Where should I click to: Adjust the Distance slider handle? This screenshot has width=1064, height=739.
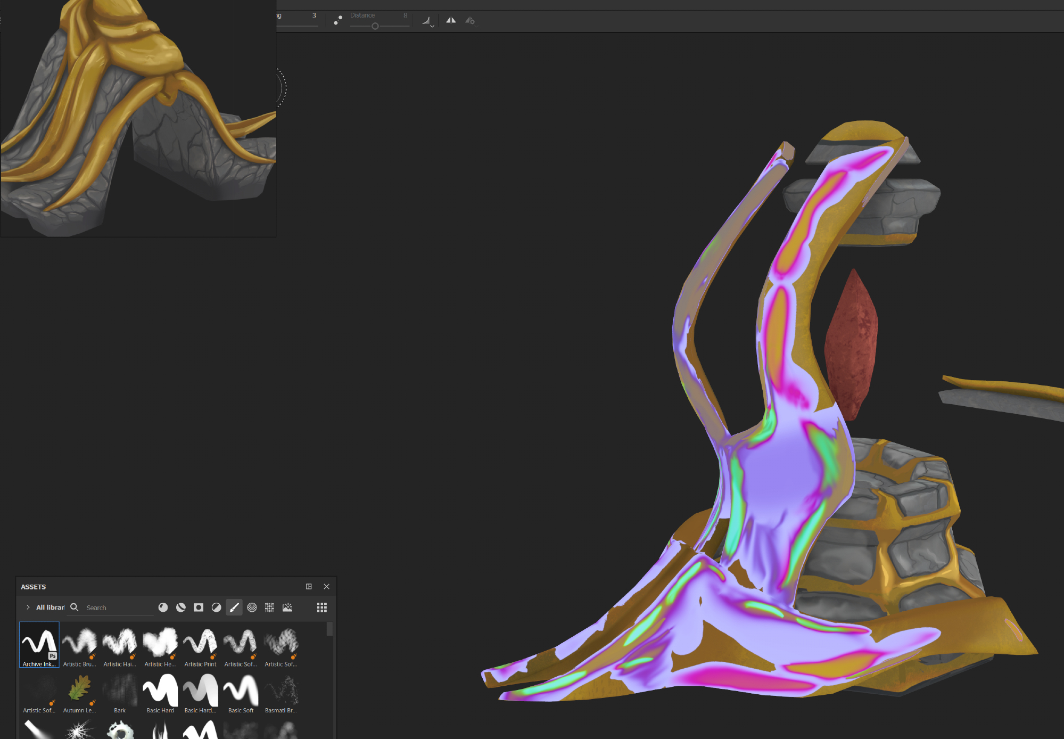pos(375,26)
